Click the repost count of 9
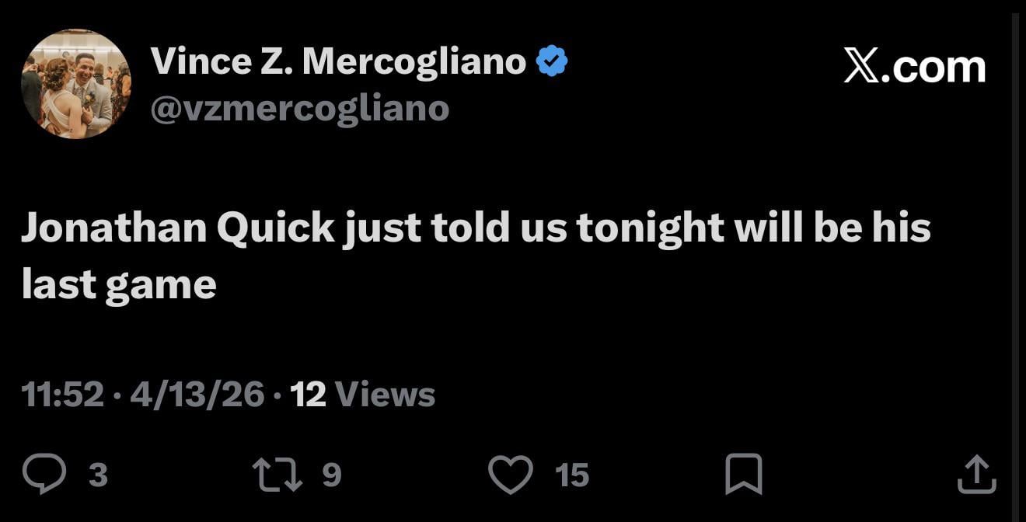The image size is (1026, 522). point(332,475)
